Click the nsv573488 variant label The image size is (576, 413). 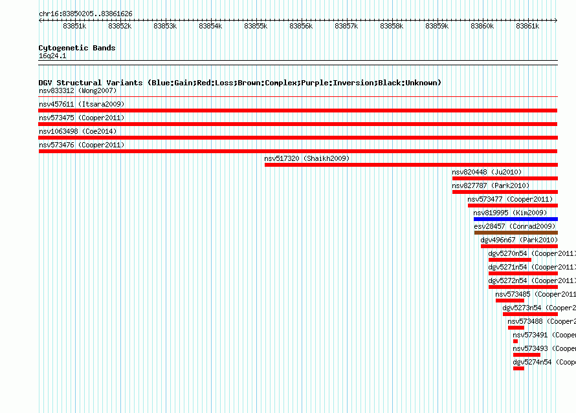[x=542, y=321]
